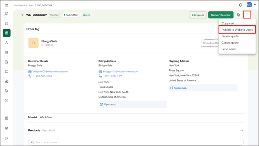Open the customers person icon in sidebar
Viewport: 259px width, 146px height.
[x=7, y=43]
